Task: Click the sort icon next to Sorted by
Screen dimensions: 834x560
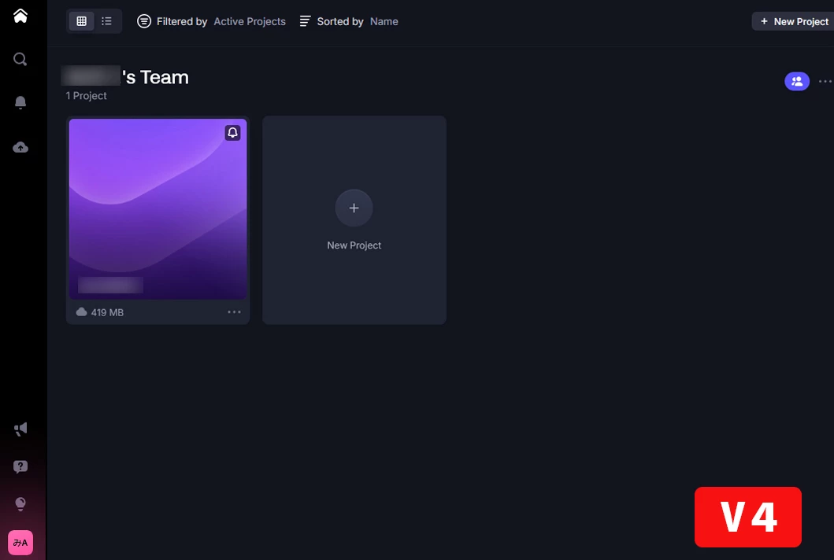Action: (305, 21)
